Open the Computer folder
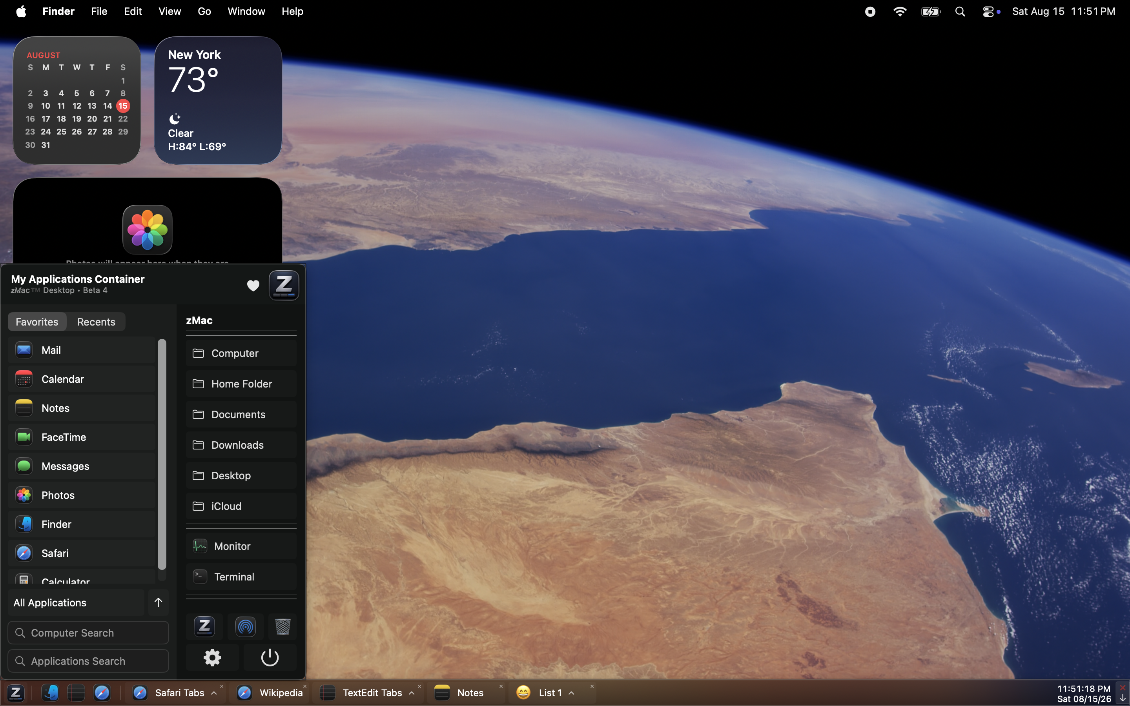1130x706 pixels. (x=241, y=353)
